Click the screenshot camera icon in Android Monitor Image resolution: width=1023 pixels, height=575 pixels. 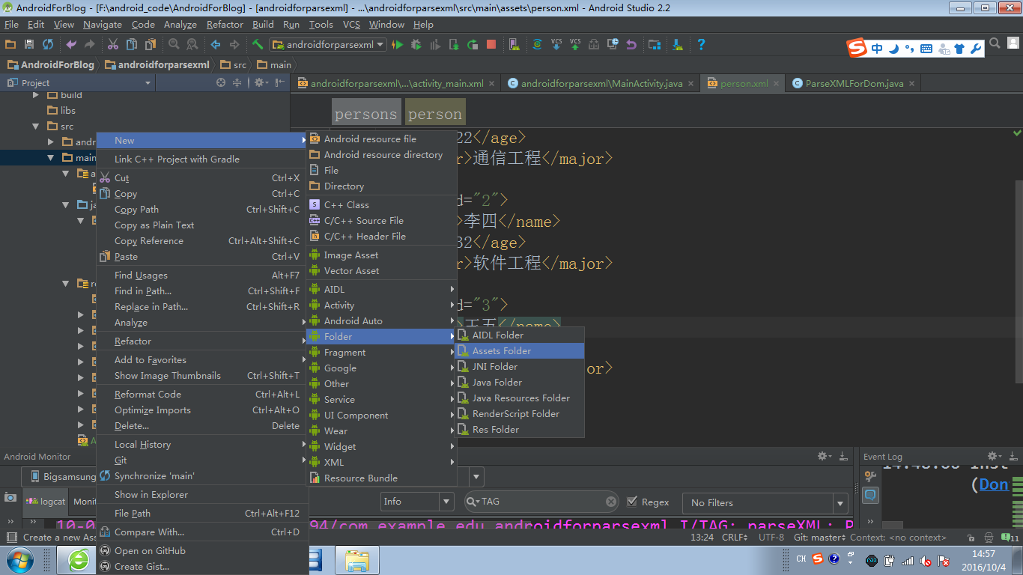coord(10,497)
